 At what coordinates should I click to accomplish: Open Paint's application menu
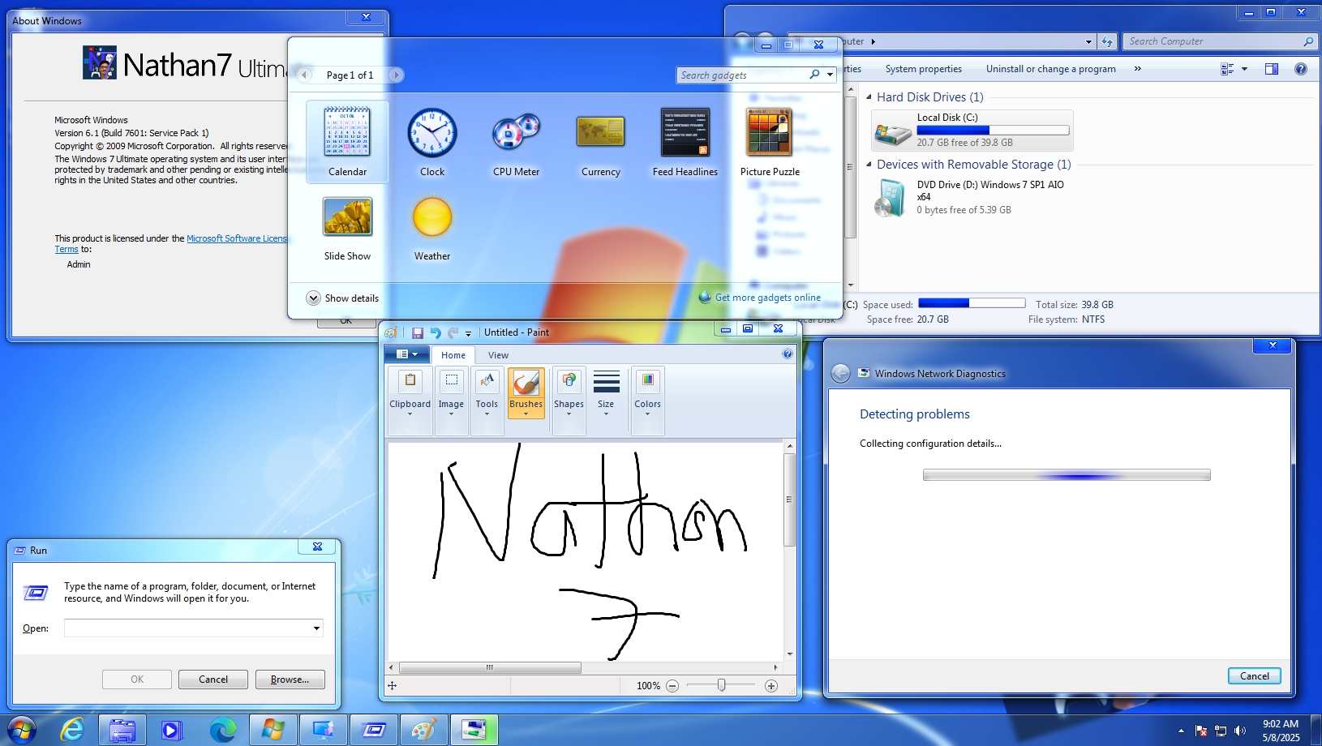point(407,354)
